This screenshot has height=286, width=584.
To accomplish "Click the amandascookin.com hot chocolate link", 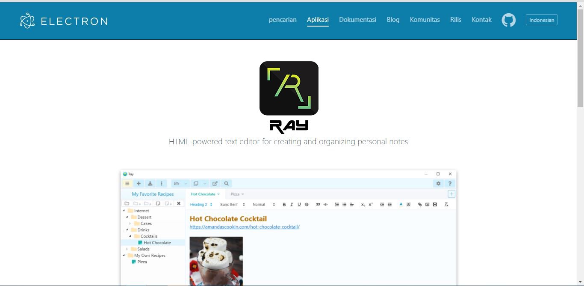I will pos(245,227).
